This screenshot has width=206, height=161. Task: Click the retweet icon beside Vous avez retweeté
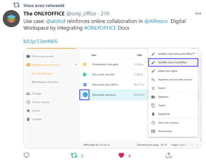(16, 5)
